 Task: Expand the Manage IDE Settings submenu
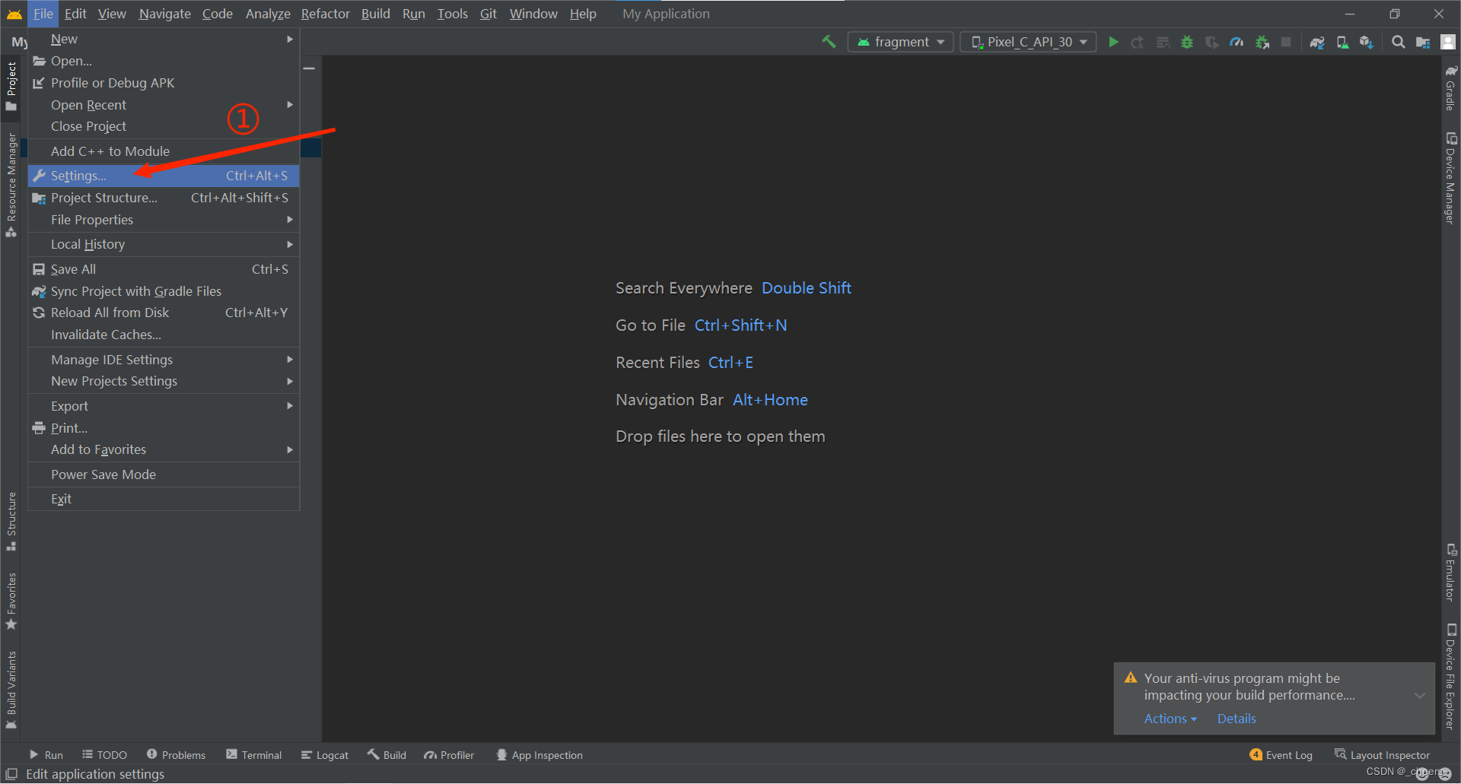point(164,360)
